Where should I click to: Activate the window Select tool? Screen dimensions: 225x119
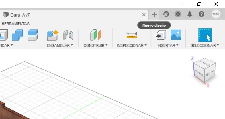tap(205, 35)
